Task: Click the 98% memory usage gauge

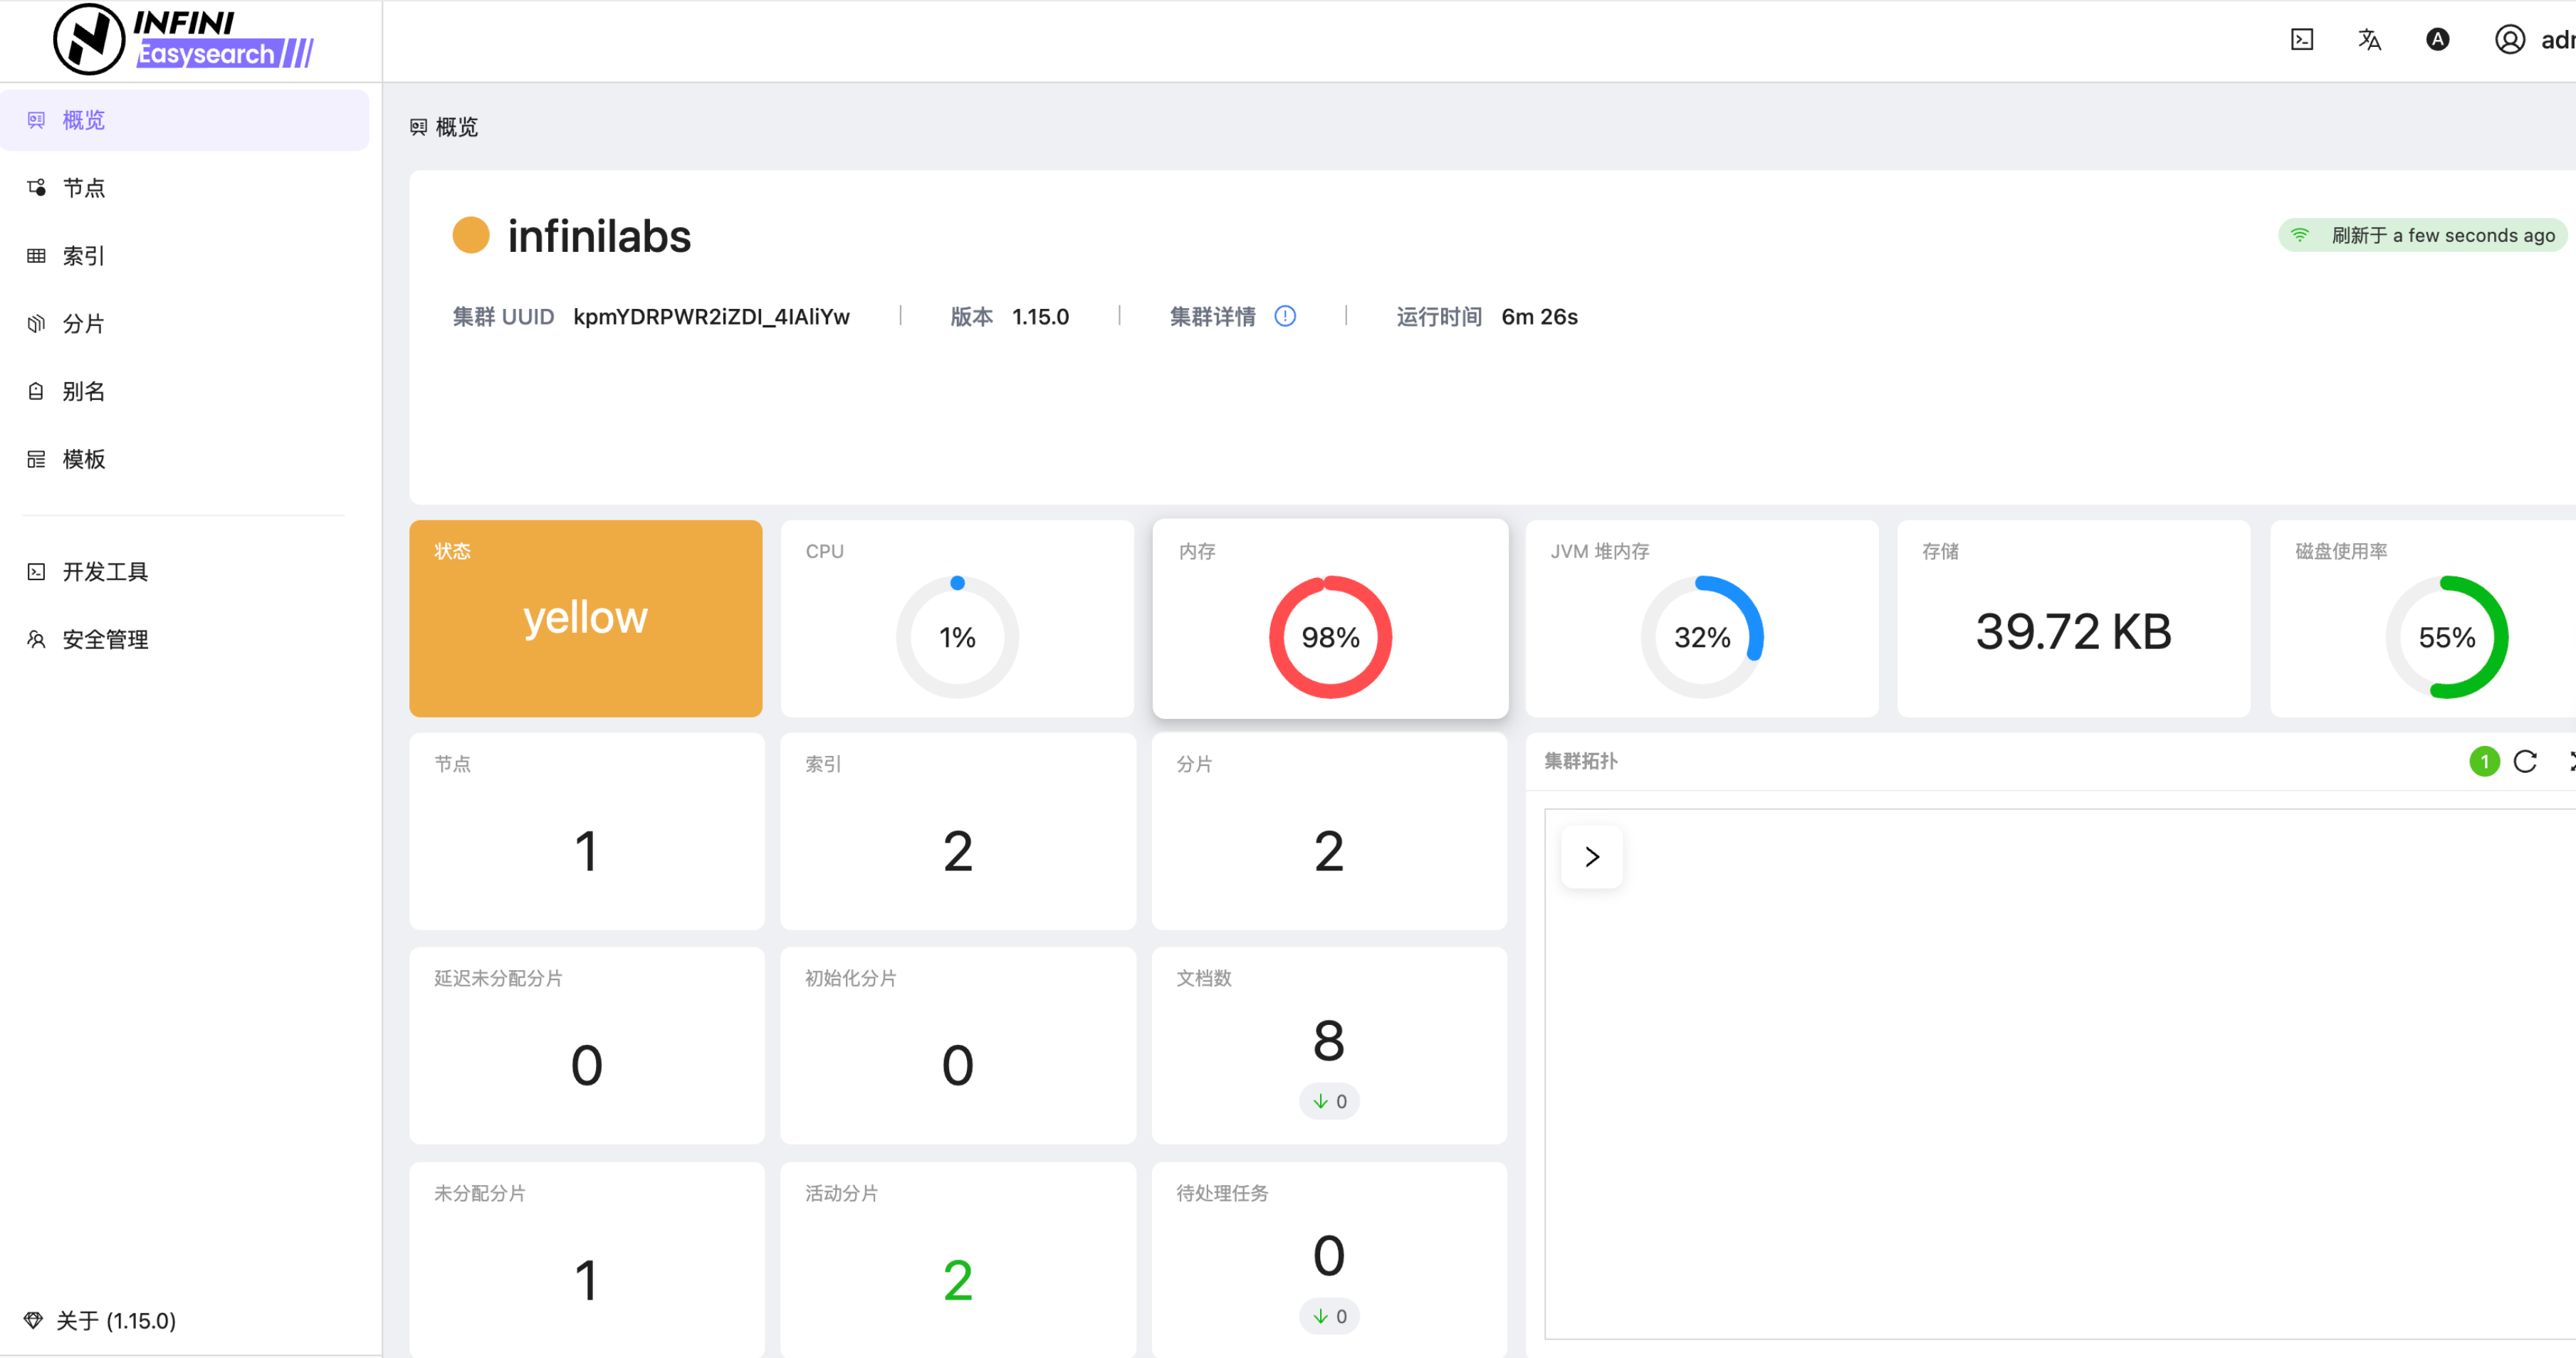Action: point(1330,637)
